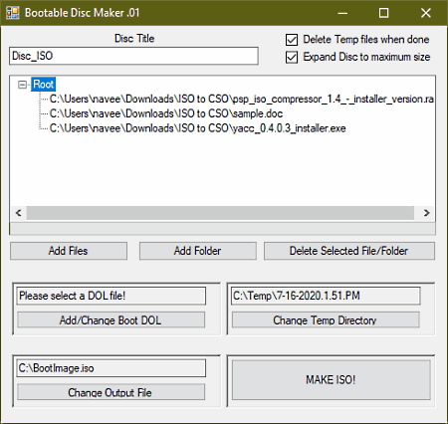
Task: Select the Root tree item
Action: click(43, 85)
